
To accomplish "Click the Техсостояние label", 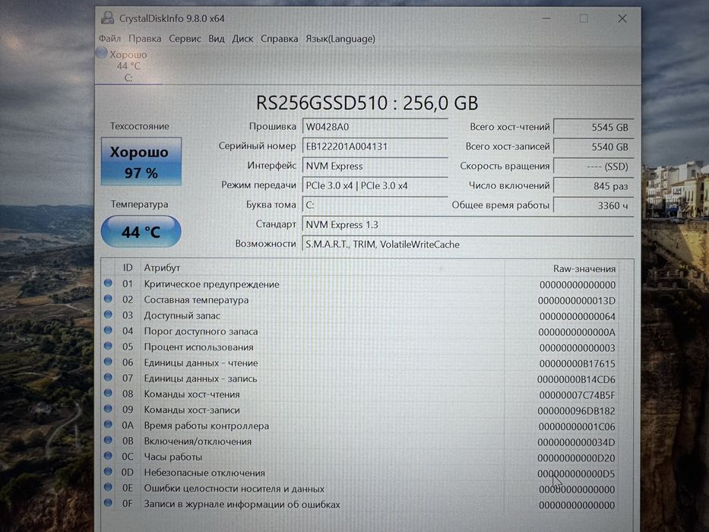I will [140, 126].
